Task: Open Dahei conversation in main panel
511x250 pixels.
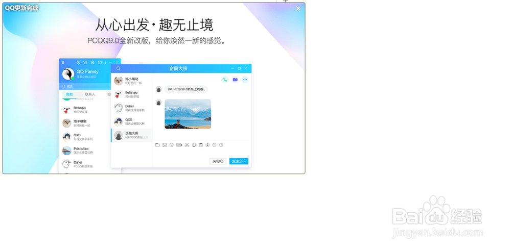Action: (85, 164)
